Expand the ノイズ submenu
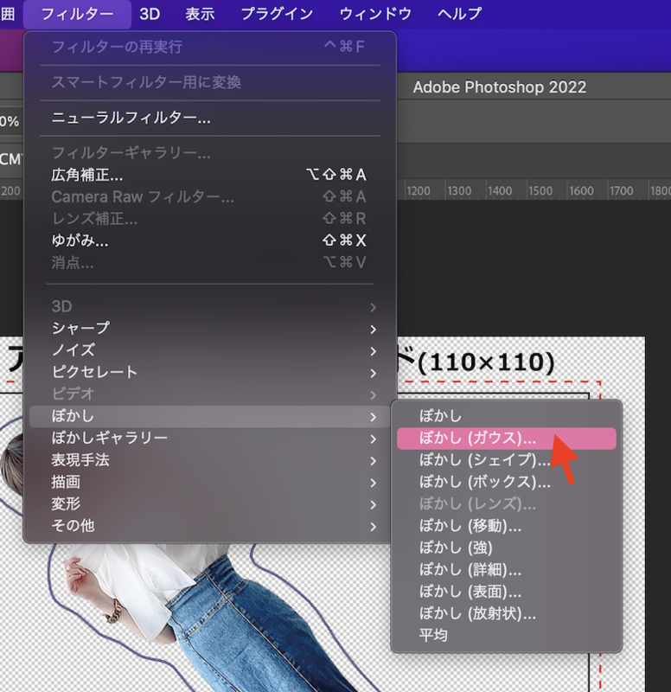Screen dimensions: 671x692 pyautogui.click(x=73, y=350)
